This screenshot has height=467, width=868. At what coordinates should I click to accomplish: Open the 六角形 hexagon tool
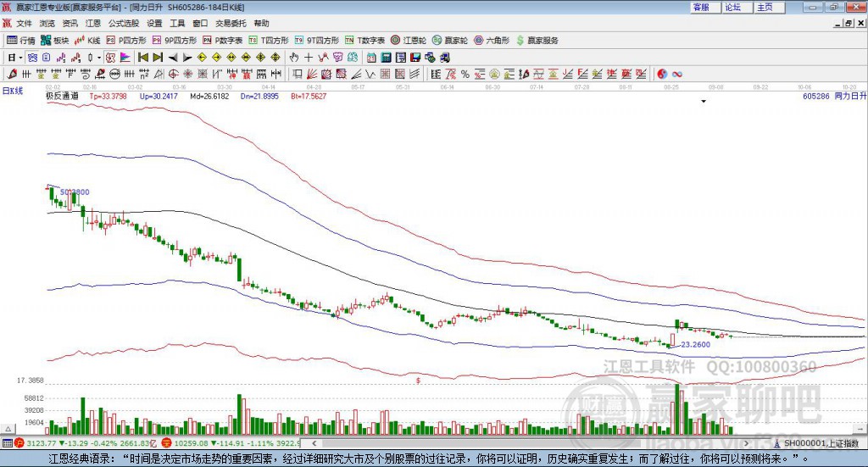pyautogui.click(x=492, y=41)
